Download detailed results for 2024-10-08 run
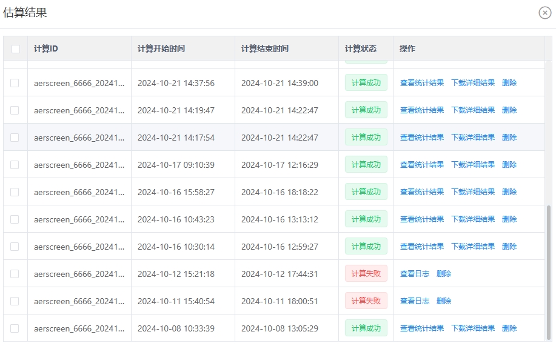Image resolution: width=556 pixels, height=346 pixels. 473,328
